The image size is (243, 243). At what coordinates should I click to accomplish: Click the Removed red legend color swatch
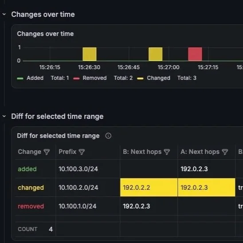[x=76, y=78]
